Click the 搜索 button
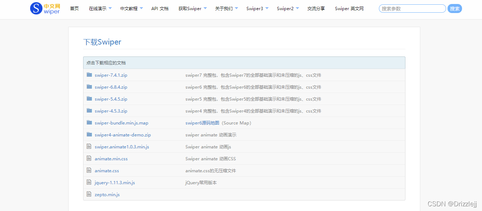This screenshot has height=211, width=482. (x=455, y=9)
